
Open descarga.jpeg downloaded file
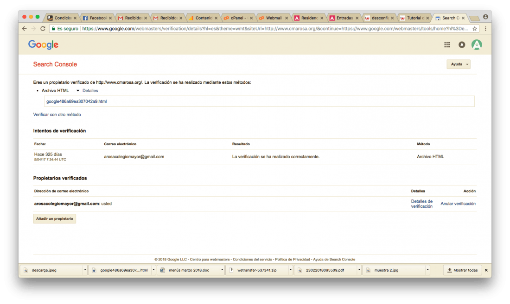pos(52,270)
